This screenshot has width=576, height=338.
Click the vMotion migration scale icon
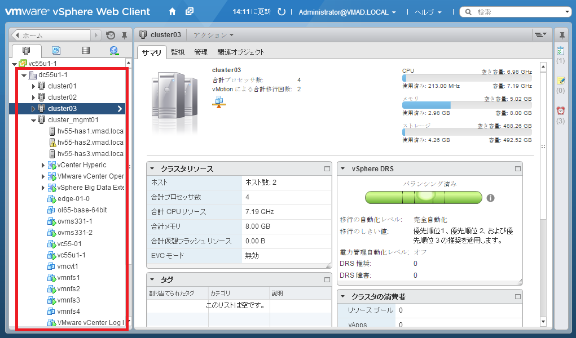(x=219, y=101)
